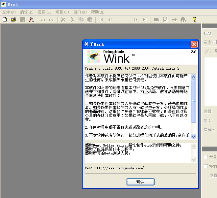Click the textbox shape toolbar icon

[157, 20]
